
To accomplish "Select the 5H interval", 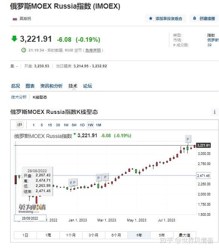I will coord(74,125).
